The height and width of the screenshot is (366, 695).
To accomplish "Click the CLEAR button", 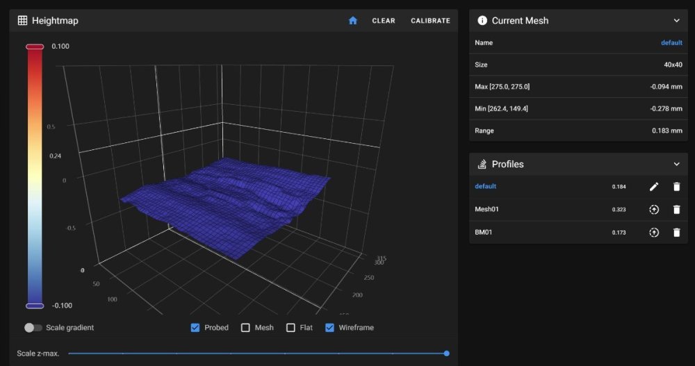I will click(x=384, y=20).
